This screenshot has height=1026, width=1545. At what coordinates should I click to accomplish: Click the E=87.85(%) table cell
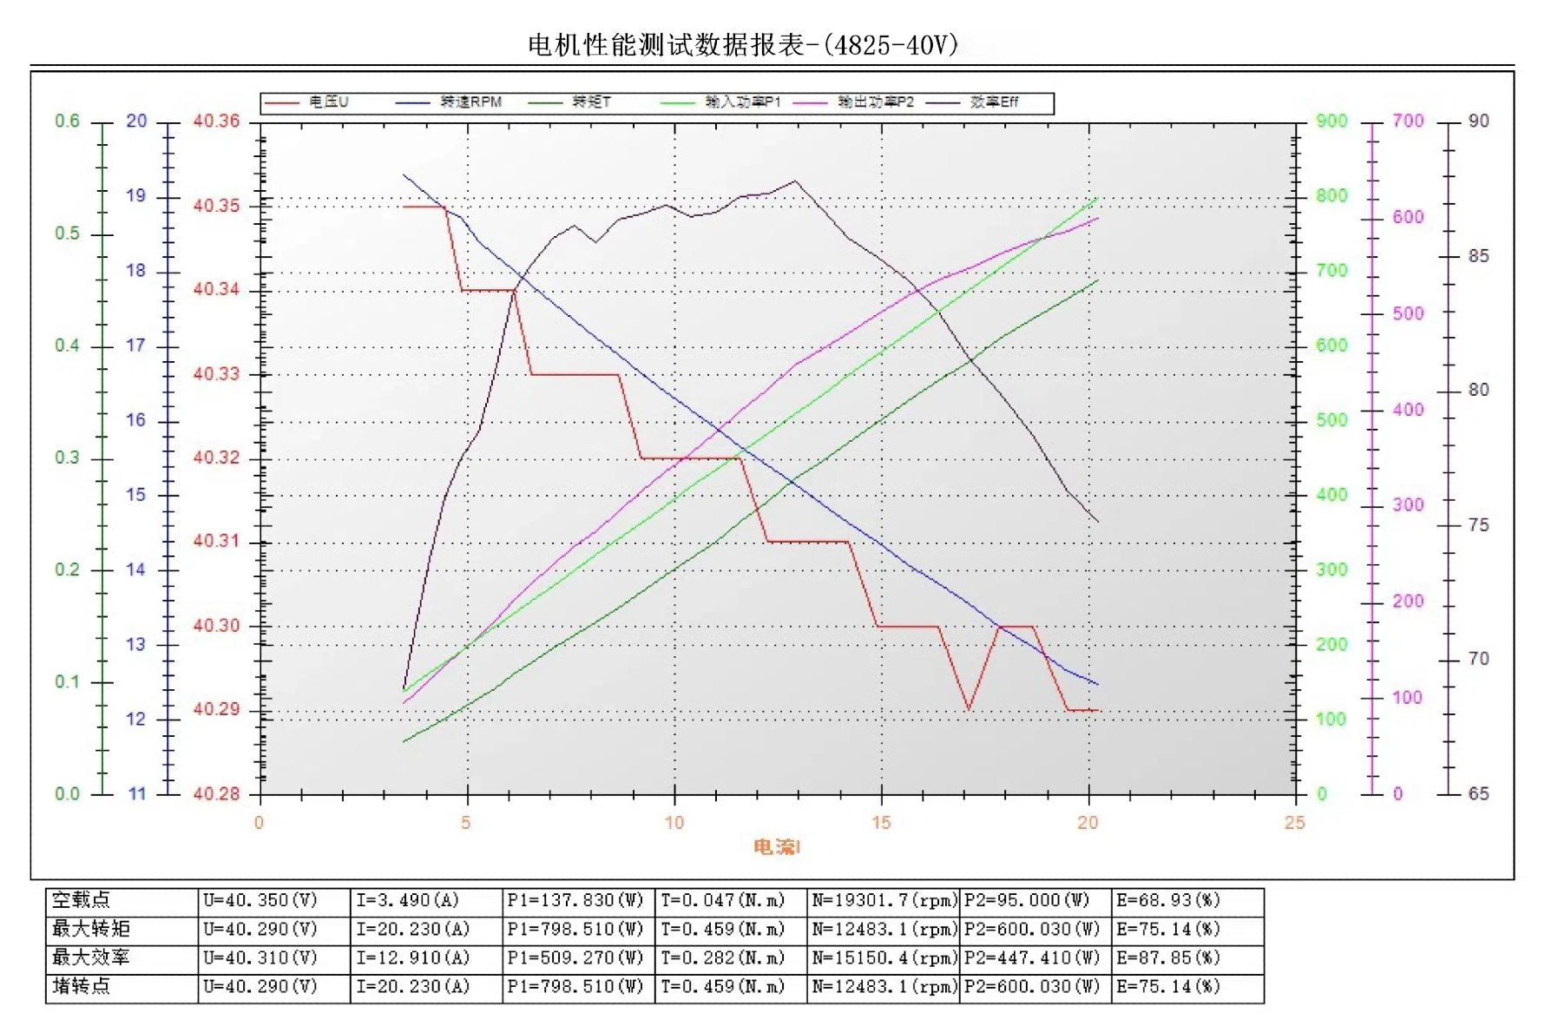[x=1168, y=957]
